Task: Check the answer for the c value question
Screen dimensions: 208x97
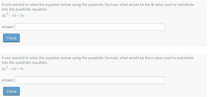Action: [x=11, y=91]
